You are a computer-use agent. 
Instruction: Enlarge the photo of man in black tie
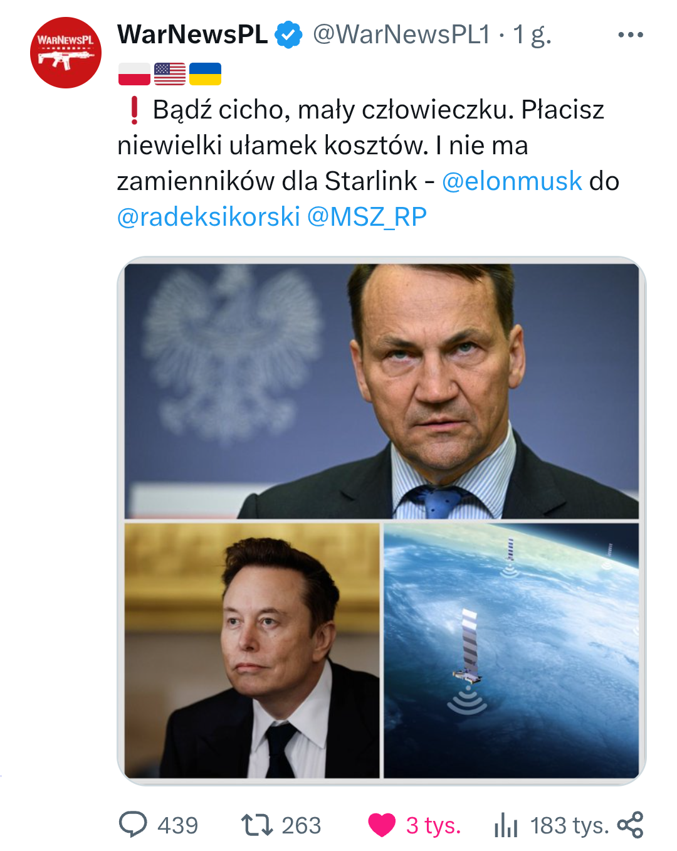[252, 650]
